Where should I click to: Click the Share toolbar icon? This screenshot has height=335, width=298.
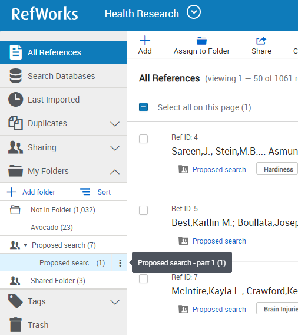[261, 41]
